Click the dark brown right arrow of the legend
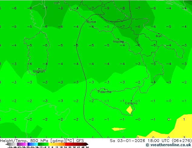The height and width of the screenshot is (148, 192). [x=87, y=144]
